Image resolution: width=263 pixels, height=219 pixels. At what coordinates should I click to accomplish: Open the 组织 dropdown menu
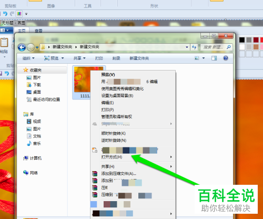coord(28,58)
